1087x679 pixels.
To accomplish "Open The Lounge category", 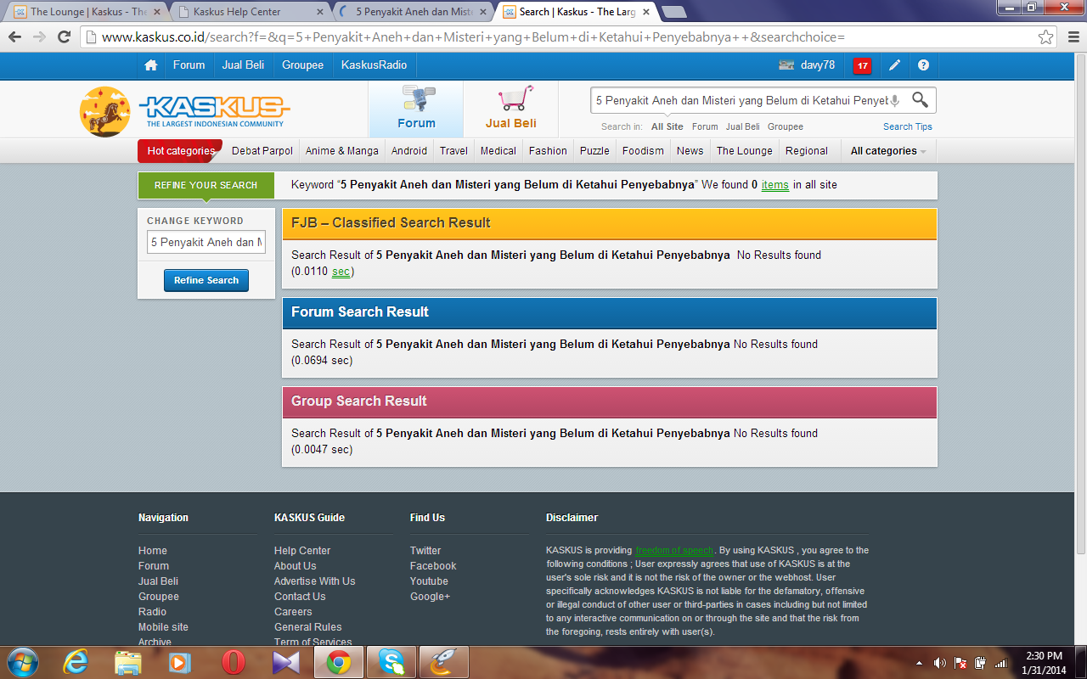I will click(x=745, y=151).
